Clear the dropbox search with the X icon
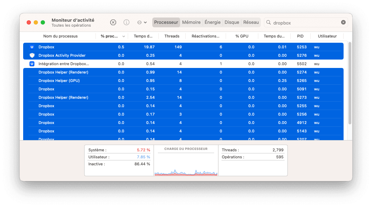Viewport: 372px width, 207px height. point(343,22)
